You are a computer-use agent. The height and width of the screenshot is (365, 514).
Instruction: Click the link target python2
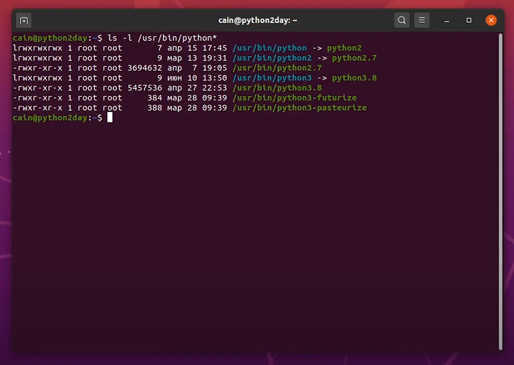coord(344,48)
